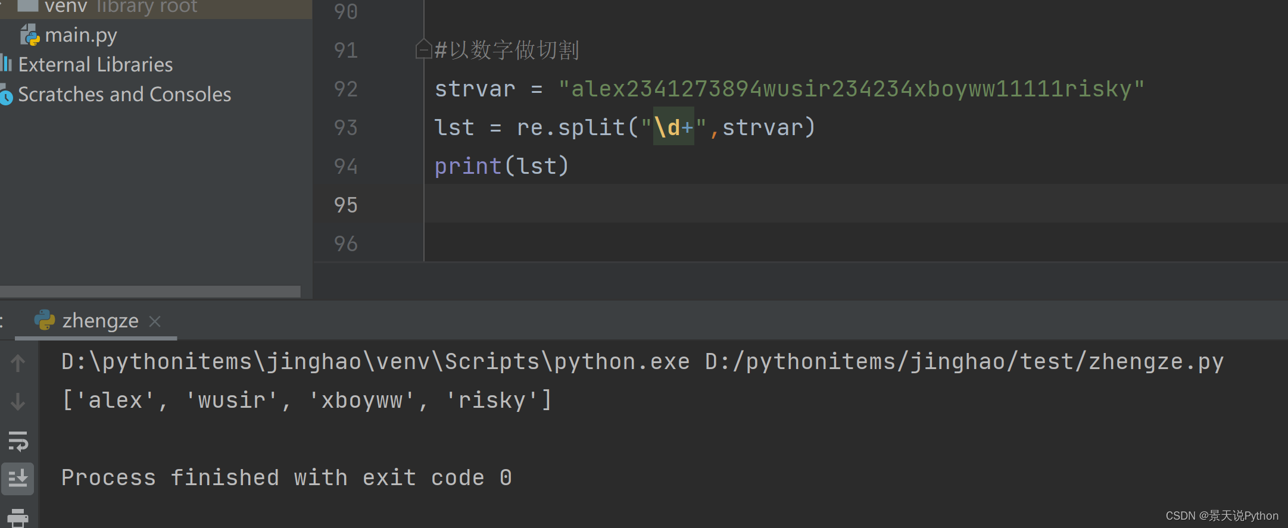
Task: Click the strvar string literal value
Action: (852, 89)
